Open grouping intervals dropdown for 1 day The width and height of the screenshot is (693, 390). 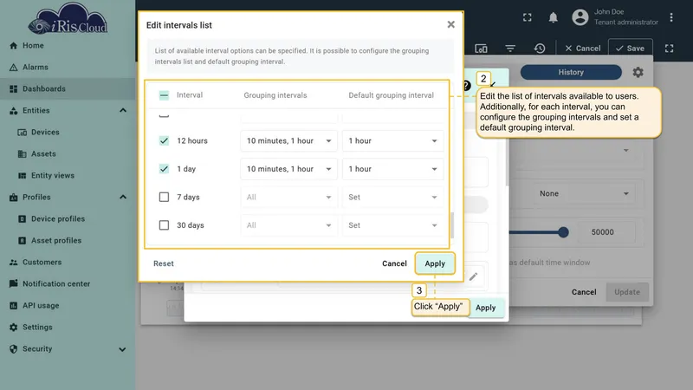(x=289, y=169)
